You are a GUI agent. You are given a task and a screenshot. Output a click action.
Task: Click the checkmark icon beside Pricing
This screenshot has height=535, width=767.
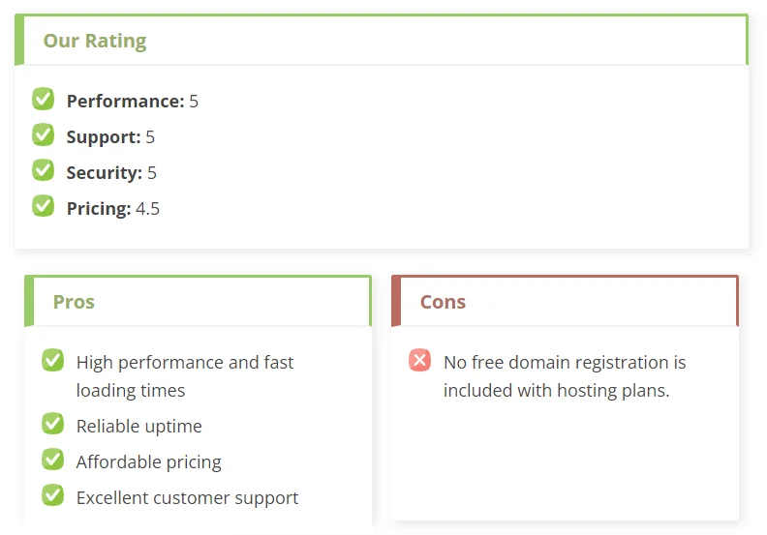pos(43,206)
